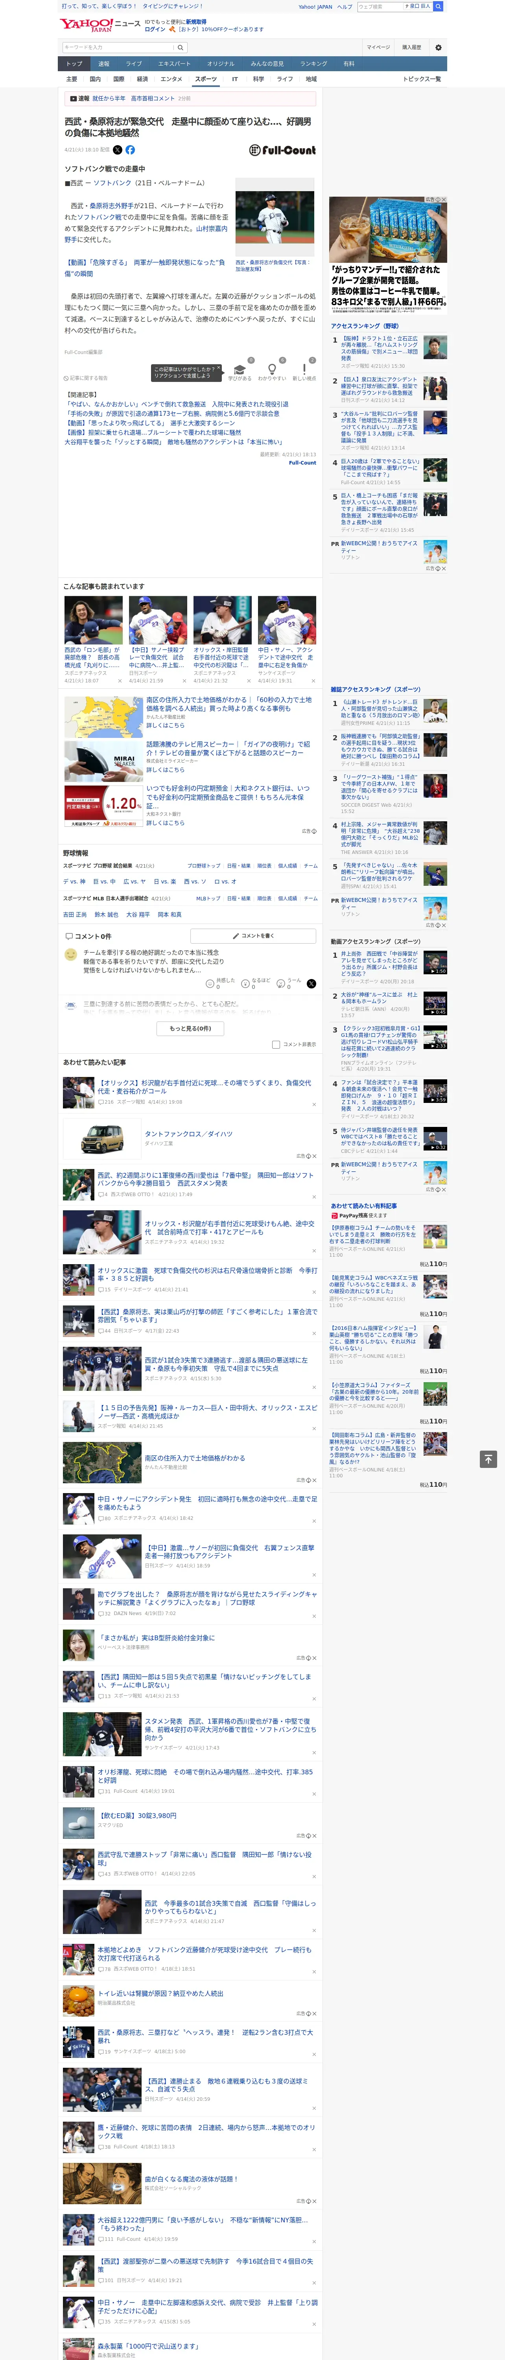Open the ランキング navigation tab
The height and width of the screenshot is (2360, 505).
pos(313,64)
